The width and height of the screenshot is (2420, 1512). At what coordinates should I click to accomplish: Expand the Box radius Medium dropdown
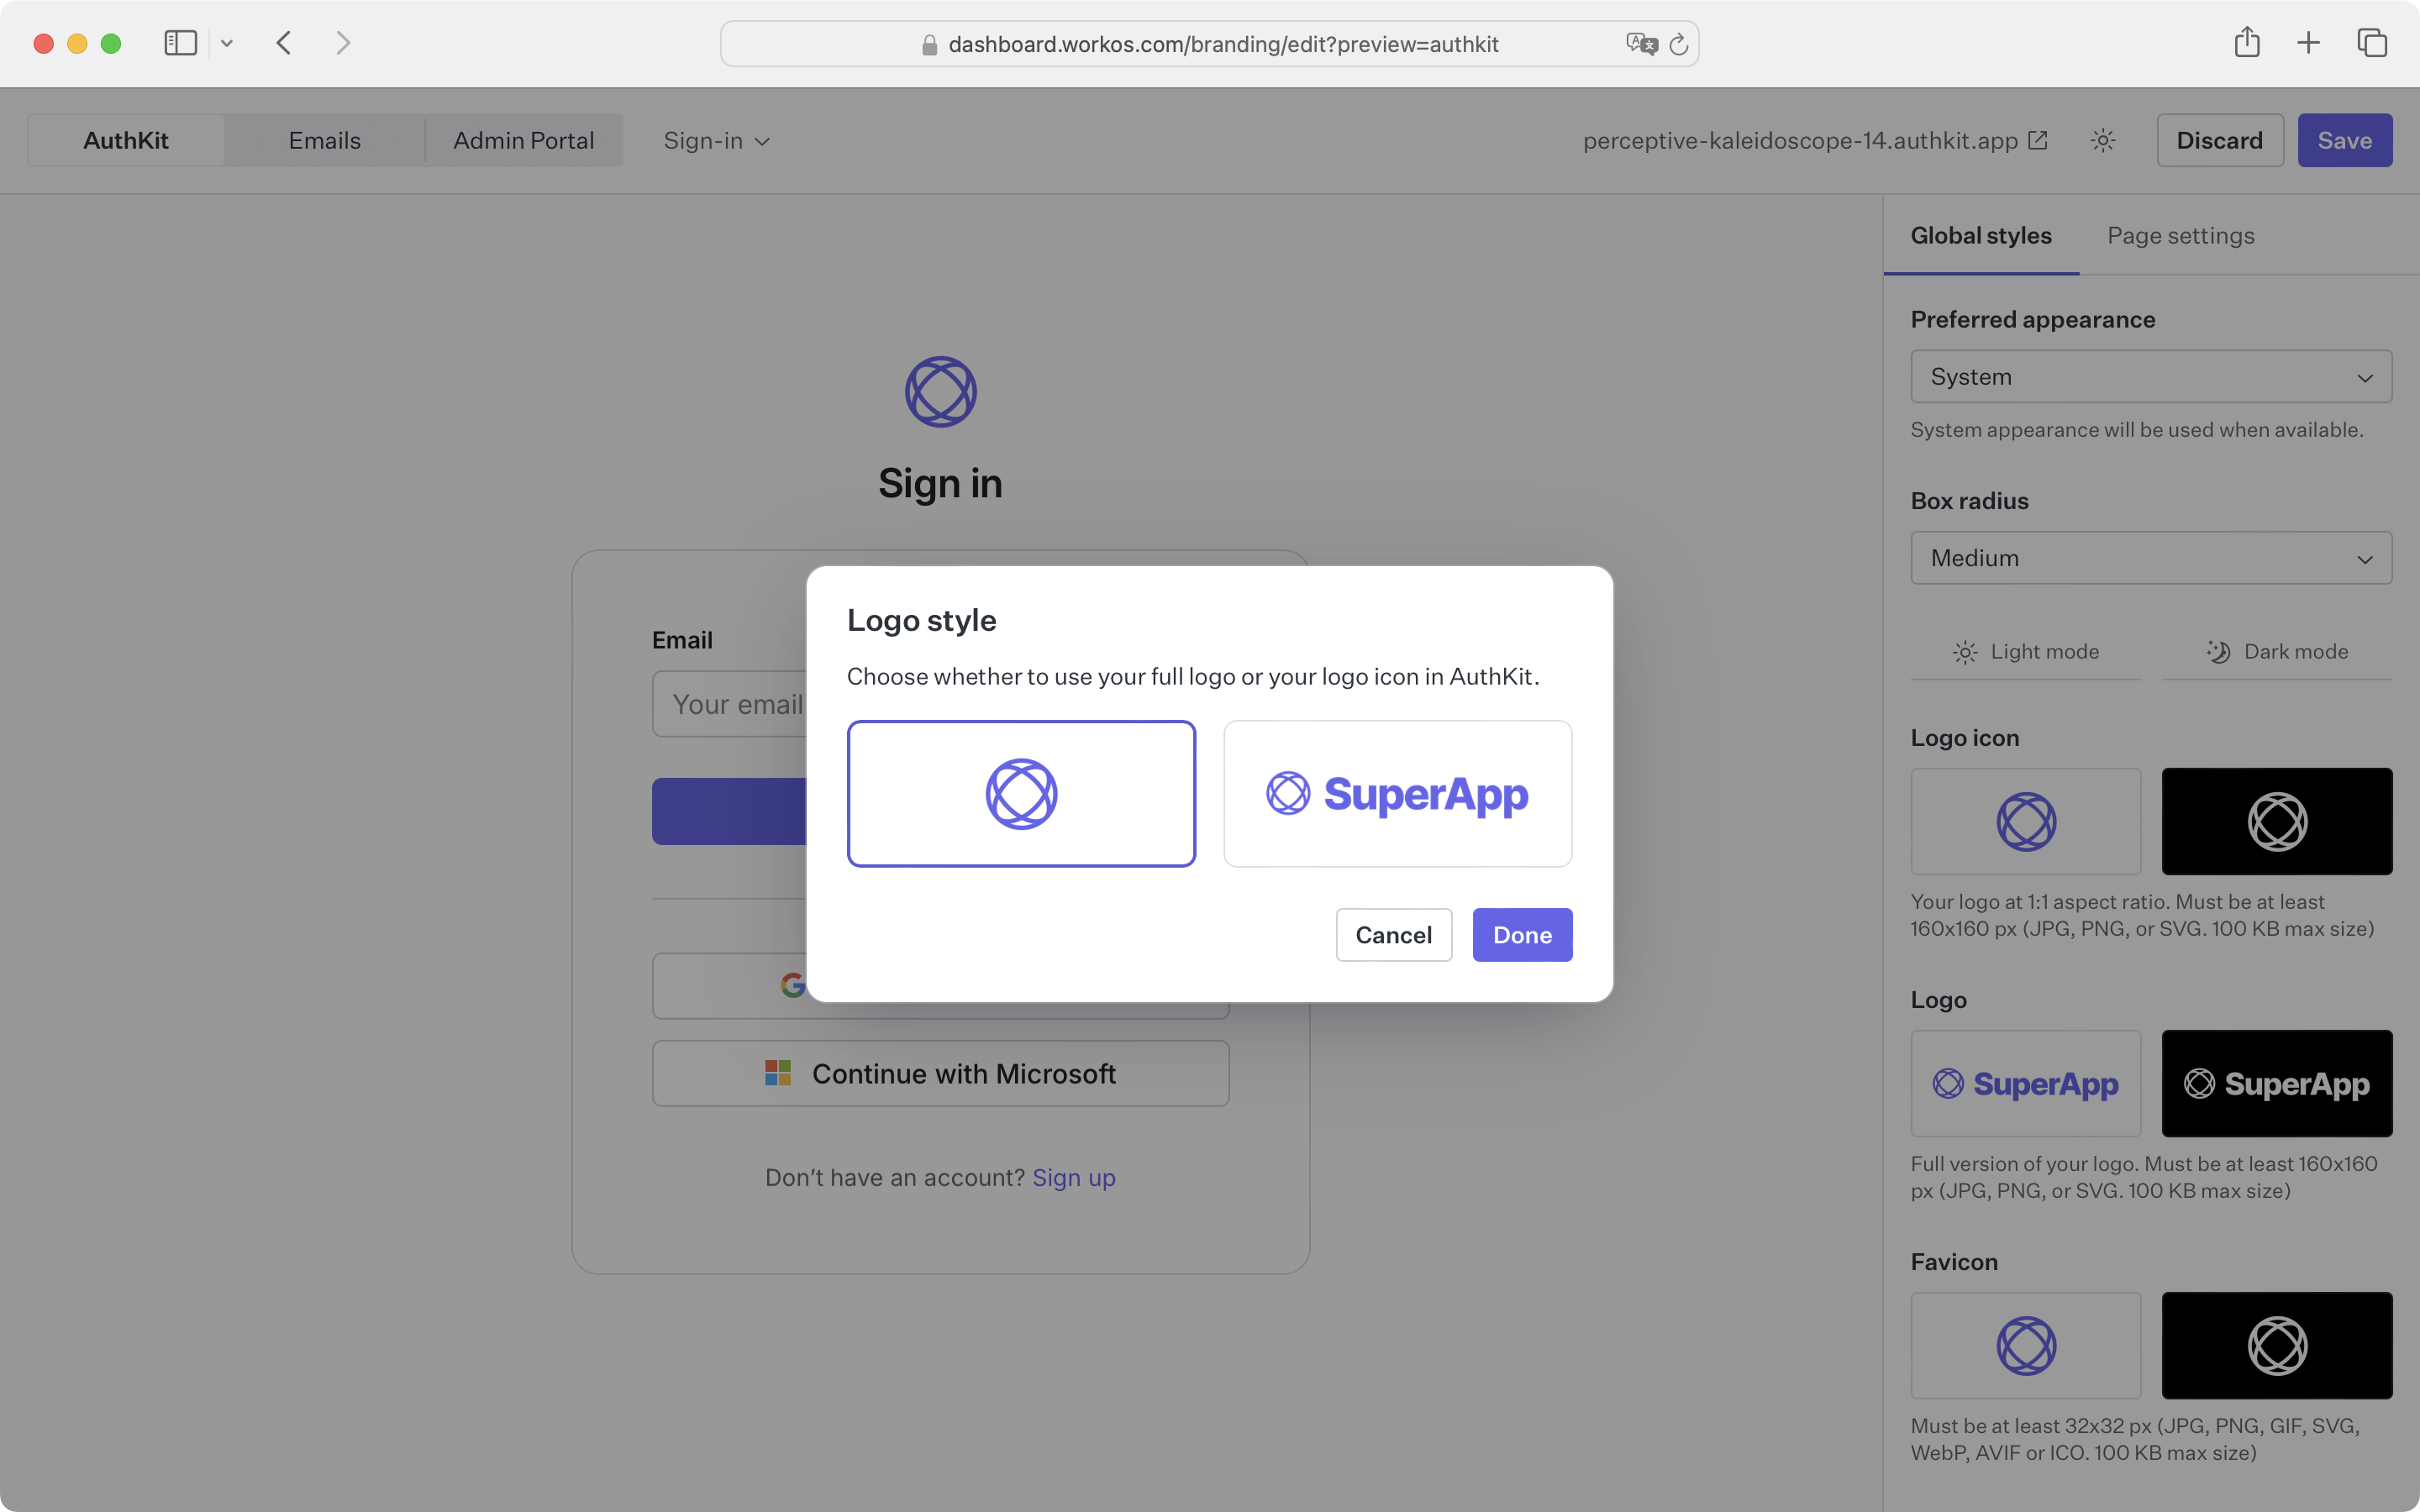[2151, 558]
